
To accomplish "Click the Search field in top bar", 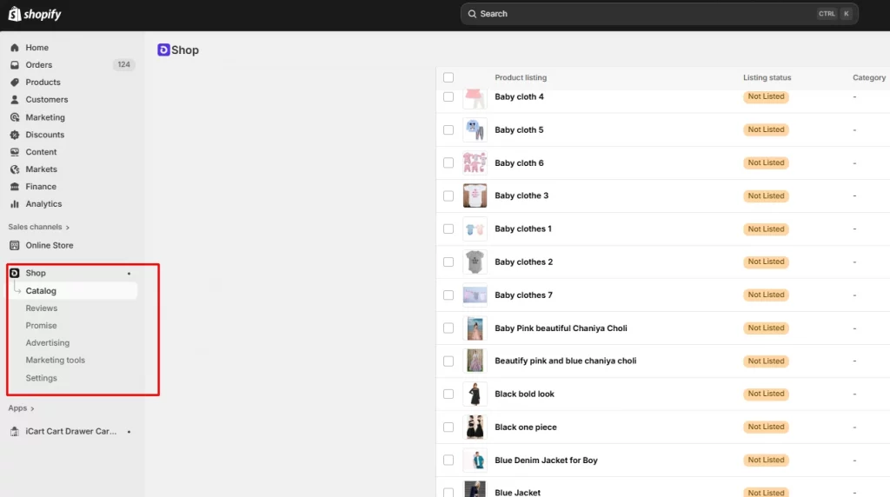I will [643, 14].
